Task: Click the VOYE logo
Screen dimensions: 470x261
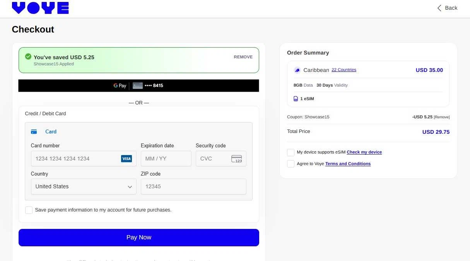Action: [40, 8]
